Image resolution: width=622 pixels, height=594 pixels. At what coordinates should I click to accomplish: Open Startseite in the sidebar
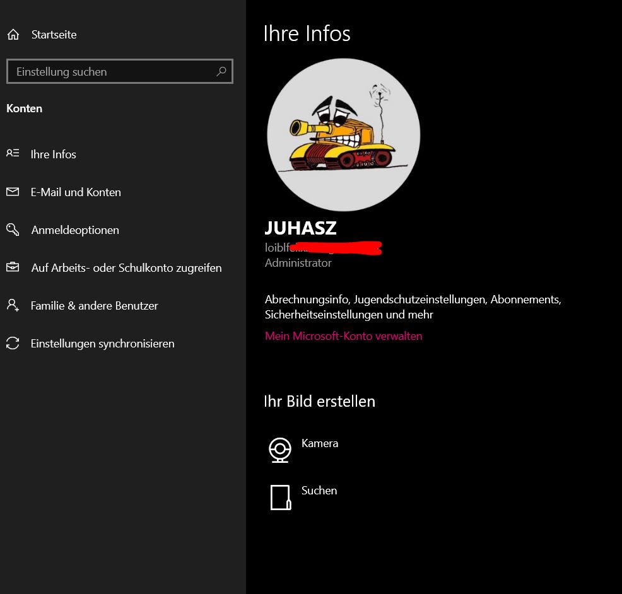(54, 35)
